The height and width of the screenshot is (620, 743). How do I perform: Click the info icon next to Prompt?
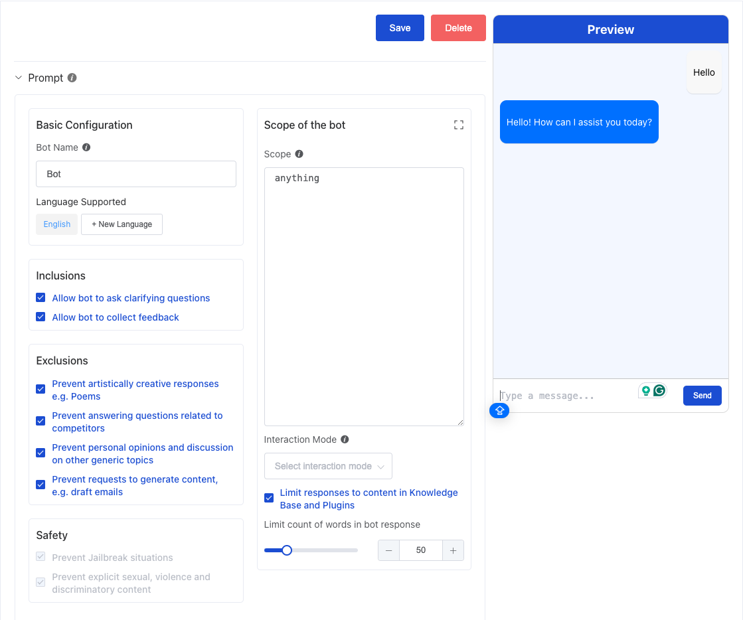click(x=72, y=78)
